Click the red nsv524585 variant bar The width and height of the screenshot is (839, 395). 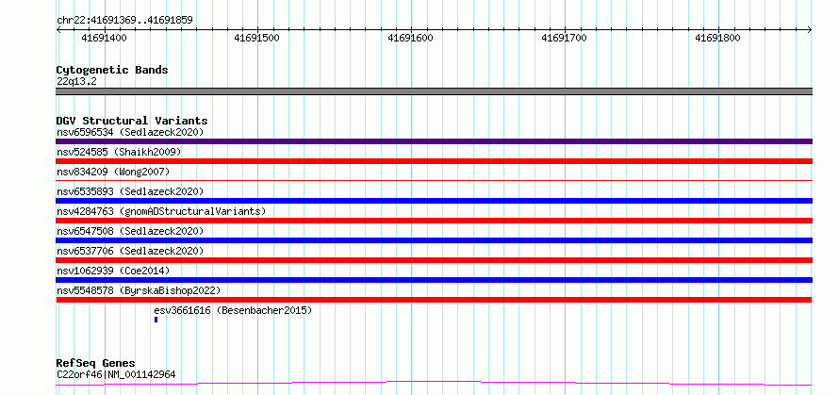point(434,161)
